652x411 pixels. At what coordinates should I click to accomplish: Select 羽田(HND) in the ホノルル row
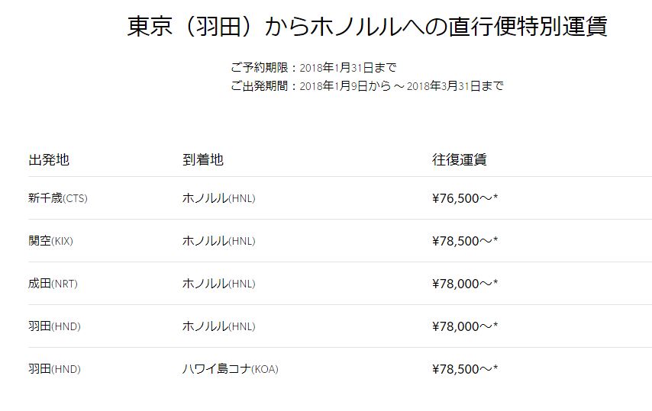coord(54,326)
